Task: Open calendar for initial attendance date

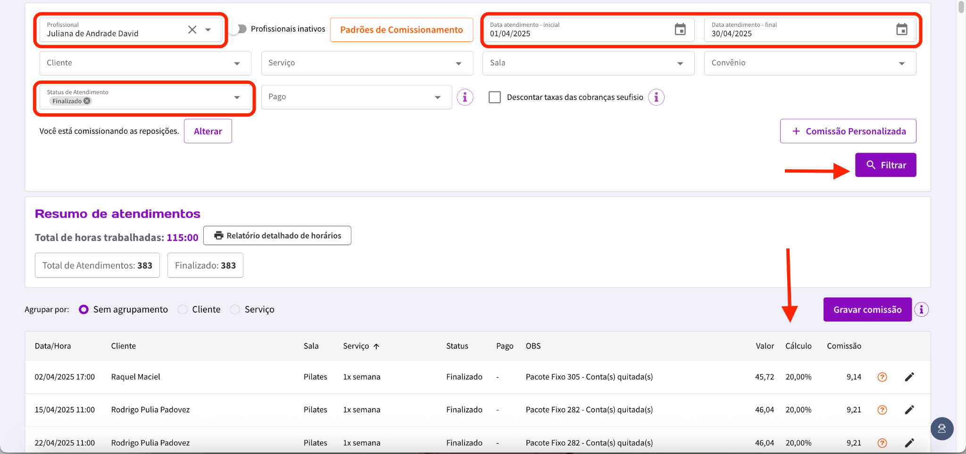Action: click(680, 29)
